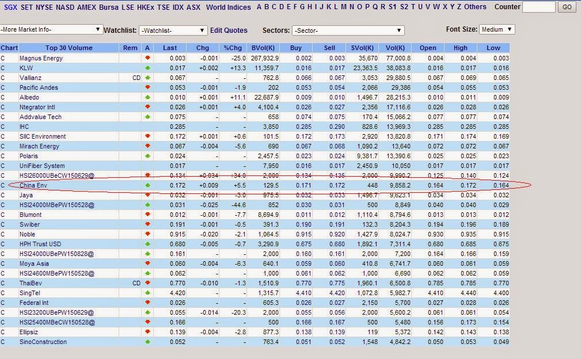Sort by the %Chg column header

pyautogui.click(x=233, y=48)
